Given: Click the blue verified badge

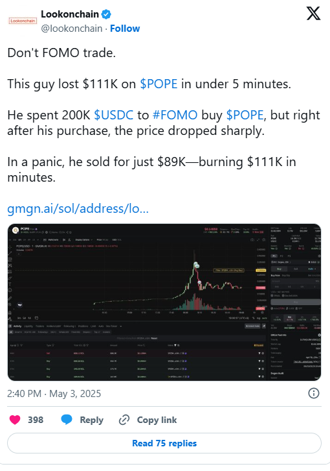Looking at the screenshot, I should 106,14.
